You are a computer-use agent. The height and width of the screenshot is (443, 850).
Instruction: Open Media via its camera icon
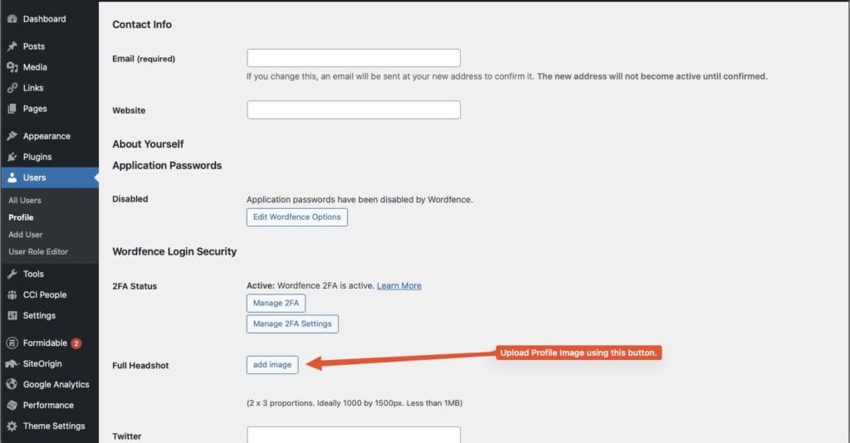[x=12, y=67]
